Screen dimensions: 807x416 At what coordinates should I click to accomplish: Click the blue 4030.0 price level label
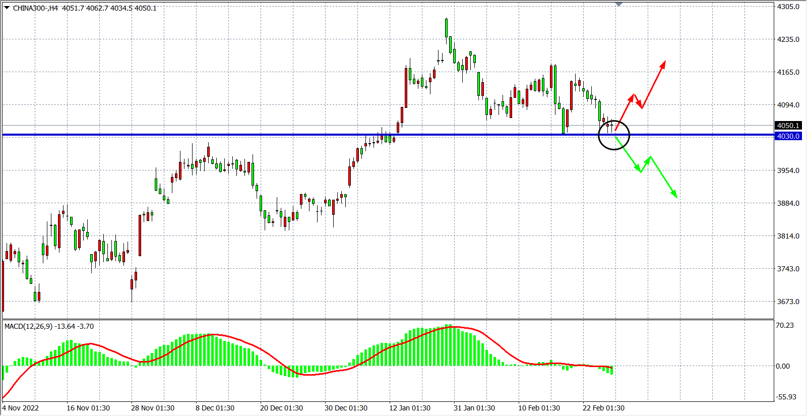[x=788, y=136]
